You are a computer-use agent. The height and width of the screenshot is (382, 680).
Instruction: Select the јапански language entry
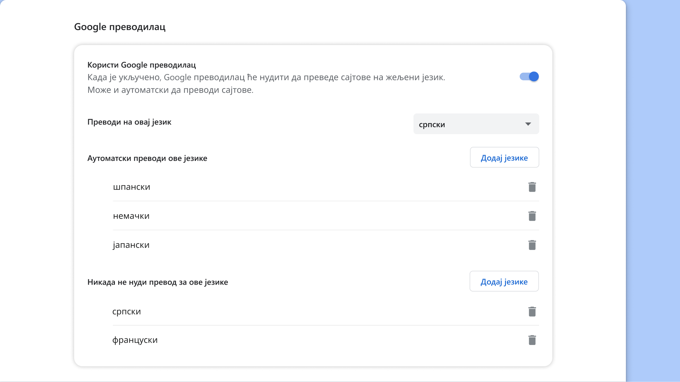131,245
